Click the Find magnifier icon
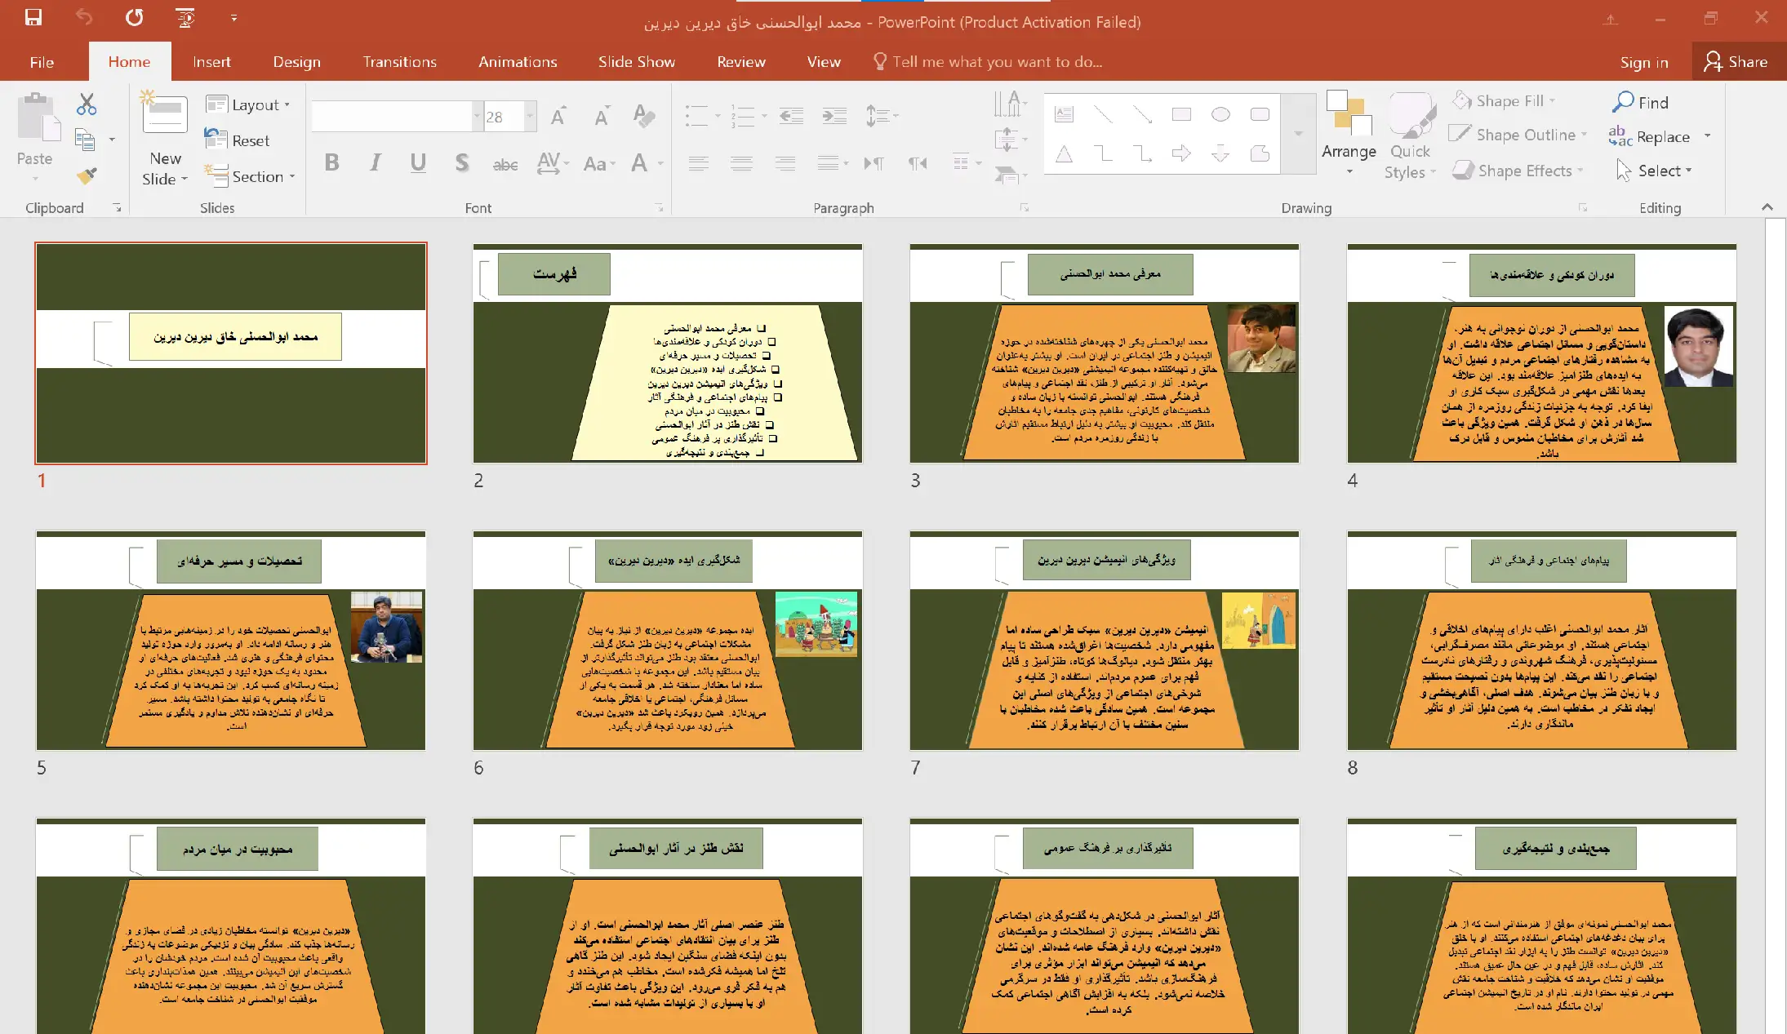Viewport: 1787px width, 1034px height. pyautogui.click(x=1624, y=102)
